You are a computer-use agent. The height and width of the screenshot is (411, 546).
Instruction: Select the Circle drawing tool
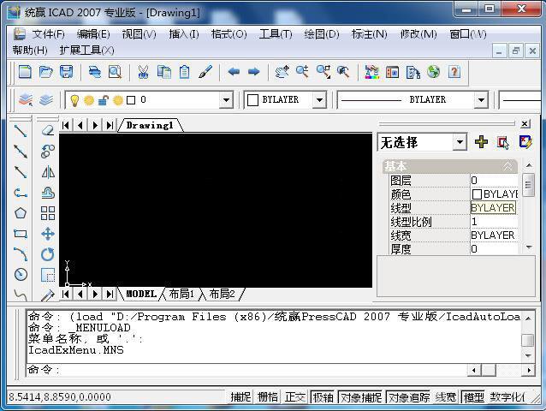[21, 275]
